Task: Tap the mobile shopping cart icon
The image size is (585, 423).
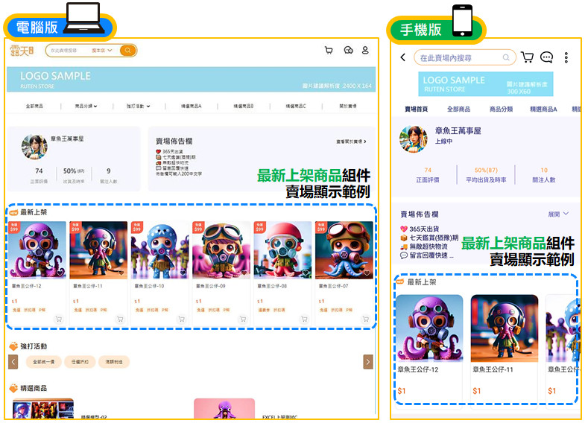Action: (x=527, y=57)
